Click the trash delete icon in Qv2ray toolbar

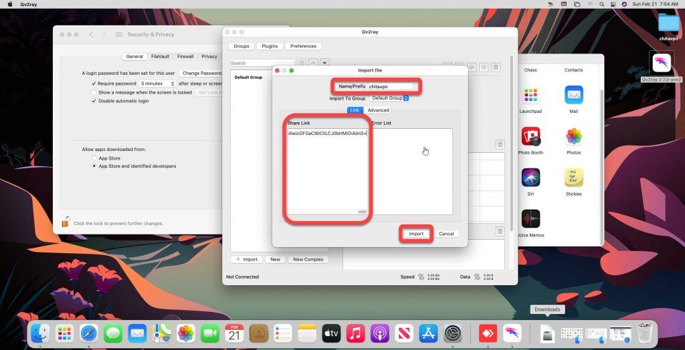[496, 67]
